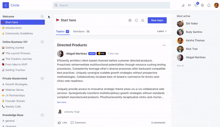Screen dimensions: 220x127
Task: Click the Welcome group heading
Action: pyautogui.click(x=8, y=16)
